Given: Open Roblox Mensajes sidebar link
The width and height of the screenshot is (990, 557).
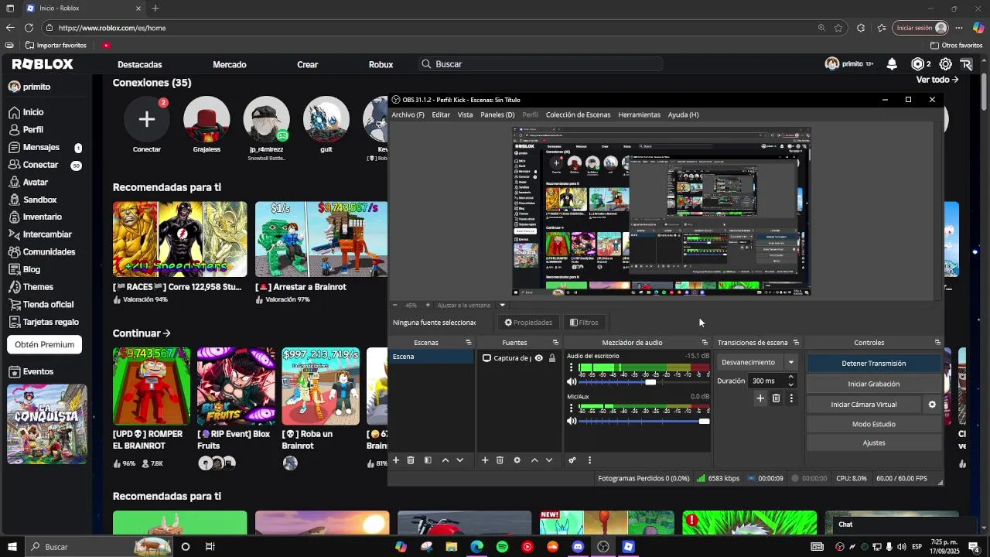Looking at the screenshot, I should [x=41, y=147].
